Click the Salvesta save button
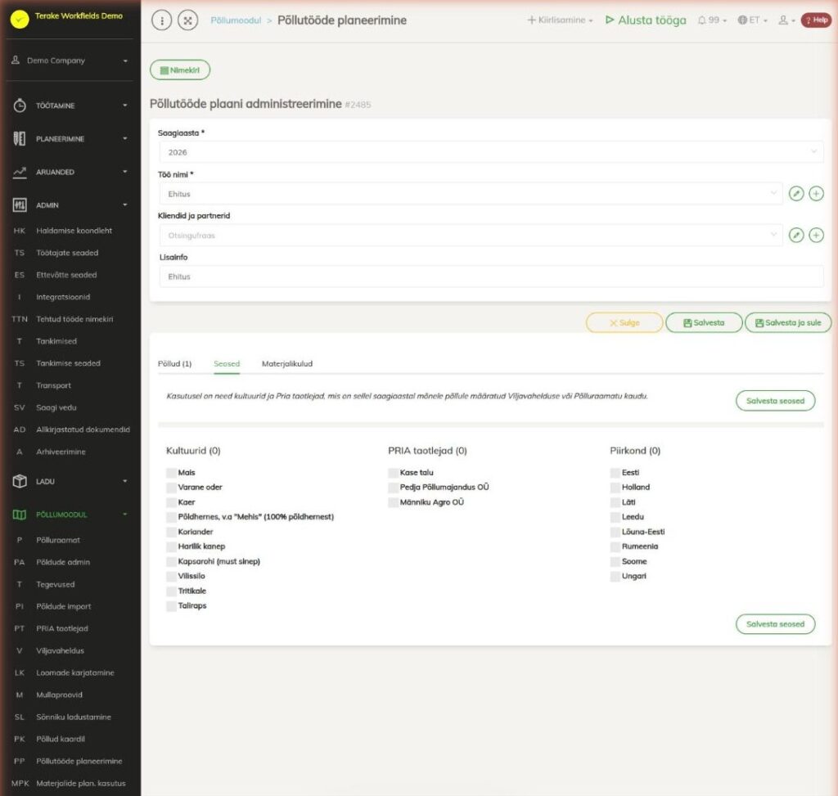Viewport: 838px width, 796px height. click(704, 322)
